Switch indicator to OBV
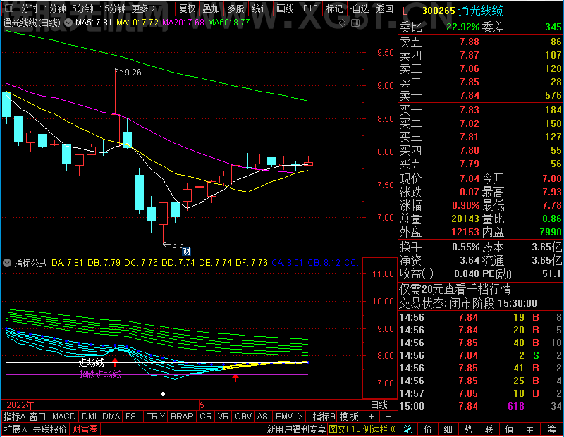564x437 pixels. 243,417
